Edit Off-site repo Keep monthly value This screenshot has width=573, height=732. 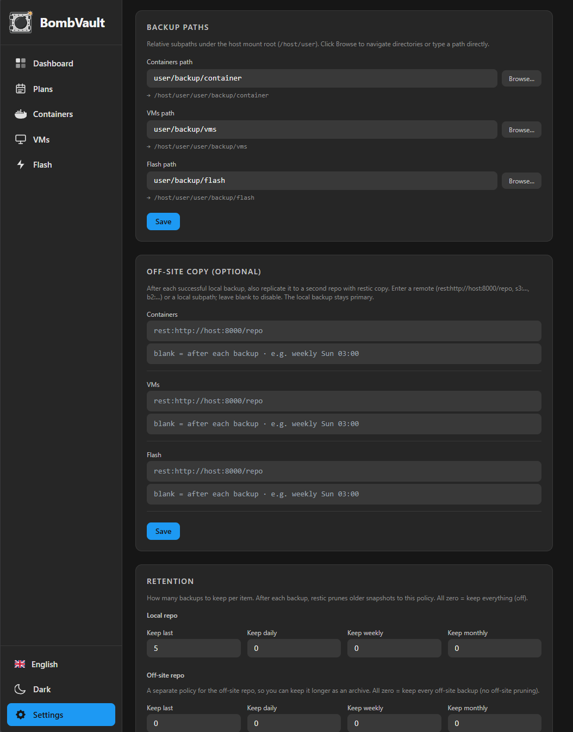point(495,723)
